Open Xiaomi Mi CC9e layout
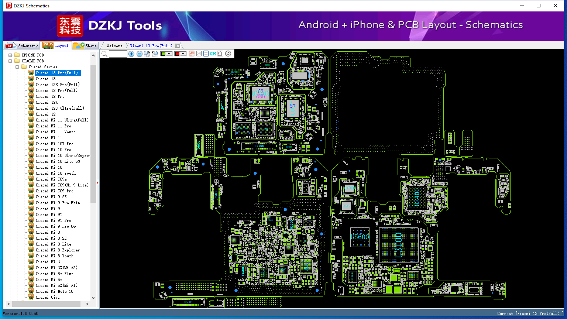This screenshot has width=567, height=319. click(51, 179)
